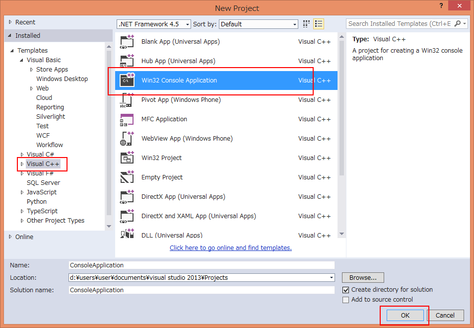Click the Win32 Project template icon

click(x=127, y=158)
